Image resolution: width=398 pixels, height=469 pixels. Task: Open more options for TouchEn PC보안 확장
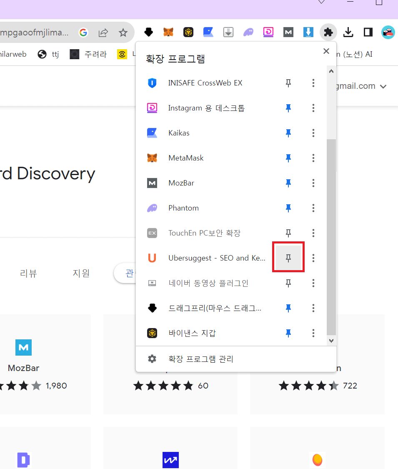point(313,233)
